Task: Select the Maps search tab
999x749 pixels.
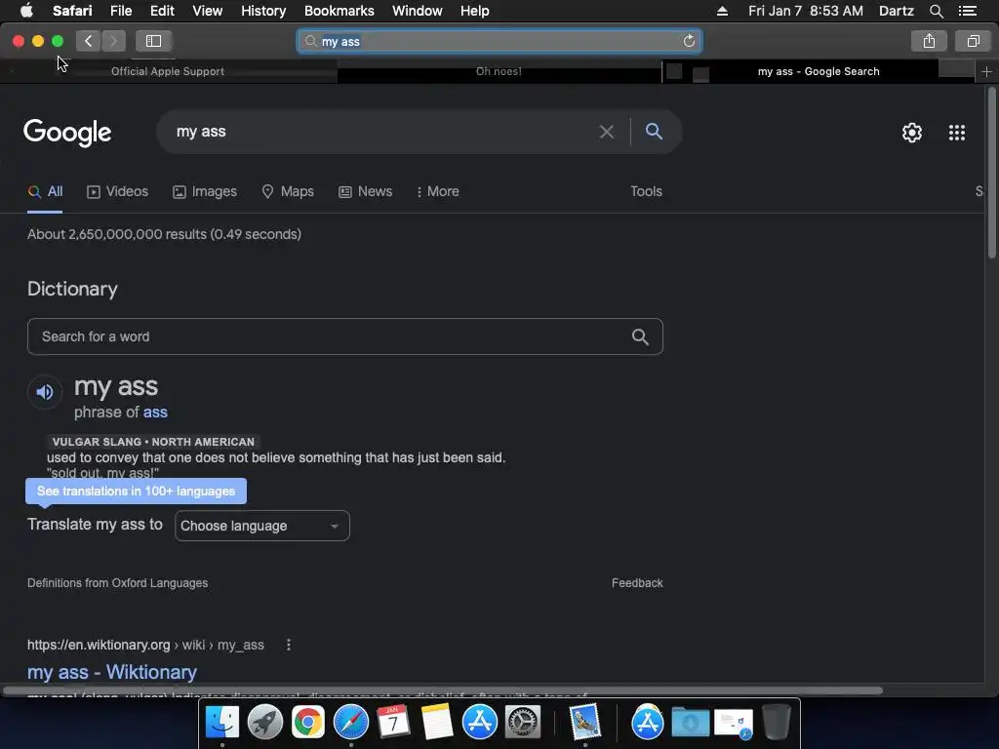Action: point(288,191)
